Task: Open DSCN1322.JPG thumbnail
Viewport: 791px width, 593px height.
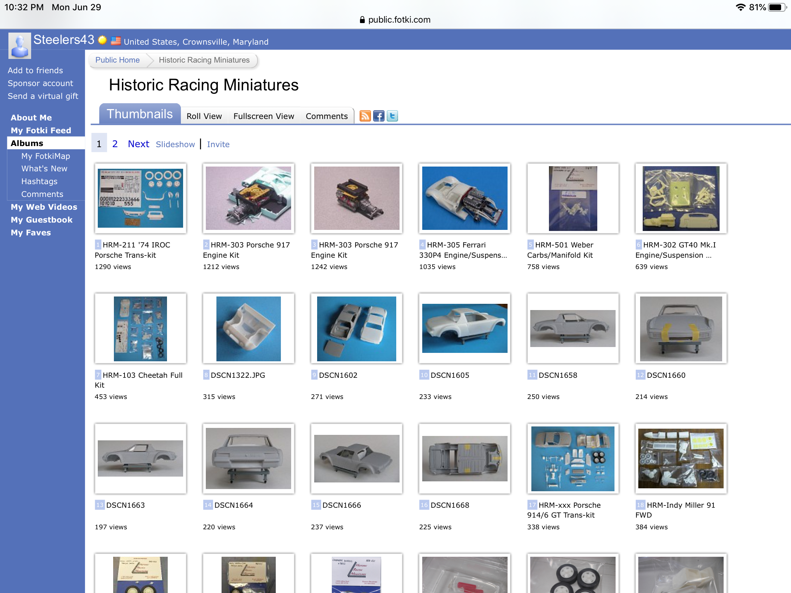Action: point(248,328)
